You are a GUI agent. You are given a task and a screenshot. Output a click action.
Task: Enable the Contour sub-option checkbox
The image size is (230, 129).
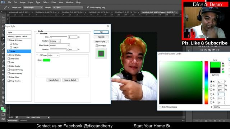tap(11, 44)
